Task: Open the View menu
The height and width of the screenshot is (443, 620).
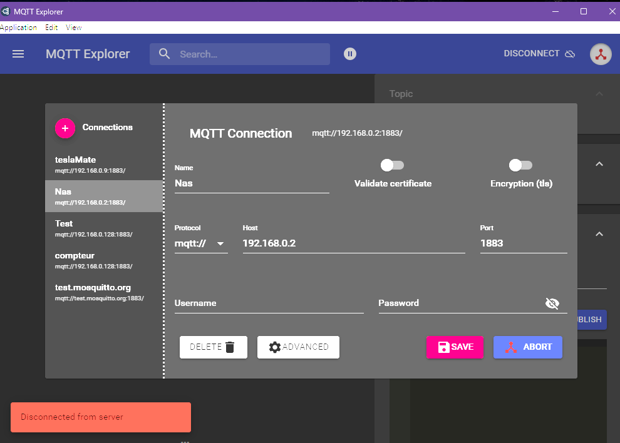Action: click(x=74, y=28)
